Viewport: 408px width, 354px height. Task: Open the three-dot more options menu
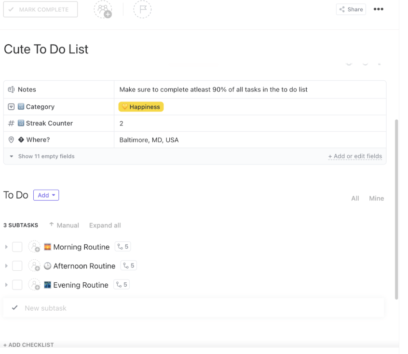tap(379, 9)
